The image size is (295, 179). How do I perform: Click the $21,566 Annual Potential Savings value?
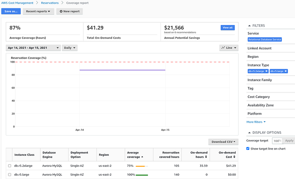pos(174,28)
